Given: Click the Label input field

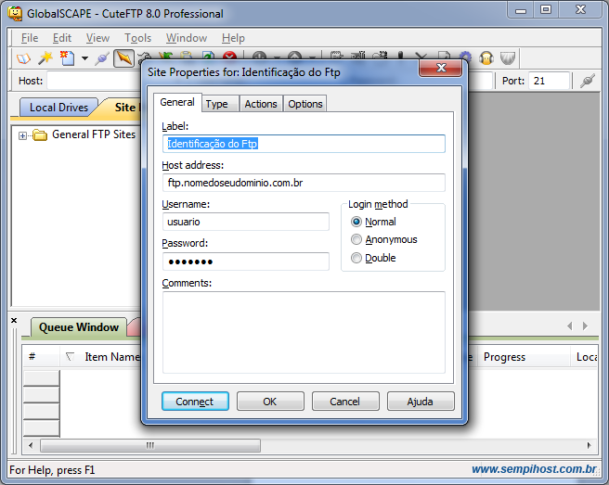Looking at the screenshot, I should (x=304, y=144).
